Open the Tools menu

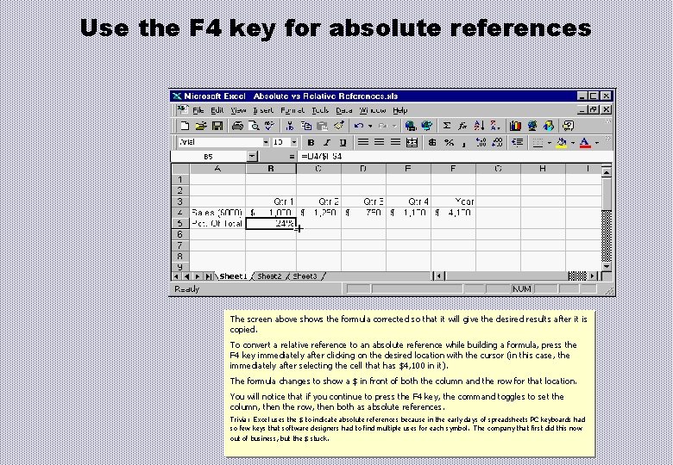pos(320,110)
